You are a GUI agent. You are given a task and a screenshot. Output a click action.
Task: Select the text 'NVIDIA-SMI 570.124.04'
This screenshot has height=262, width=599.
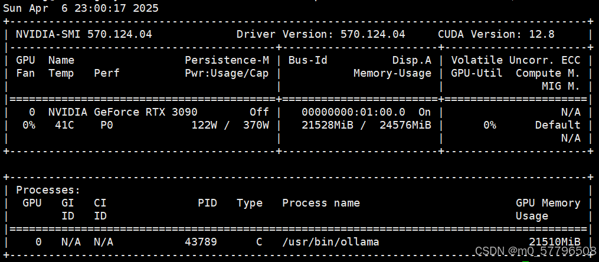[x=84, y=34]
